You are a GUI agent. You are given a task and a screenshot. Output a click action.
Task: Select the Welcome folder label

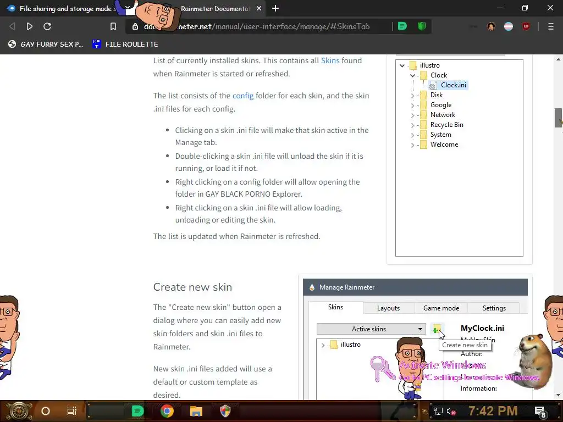444,145
